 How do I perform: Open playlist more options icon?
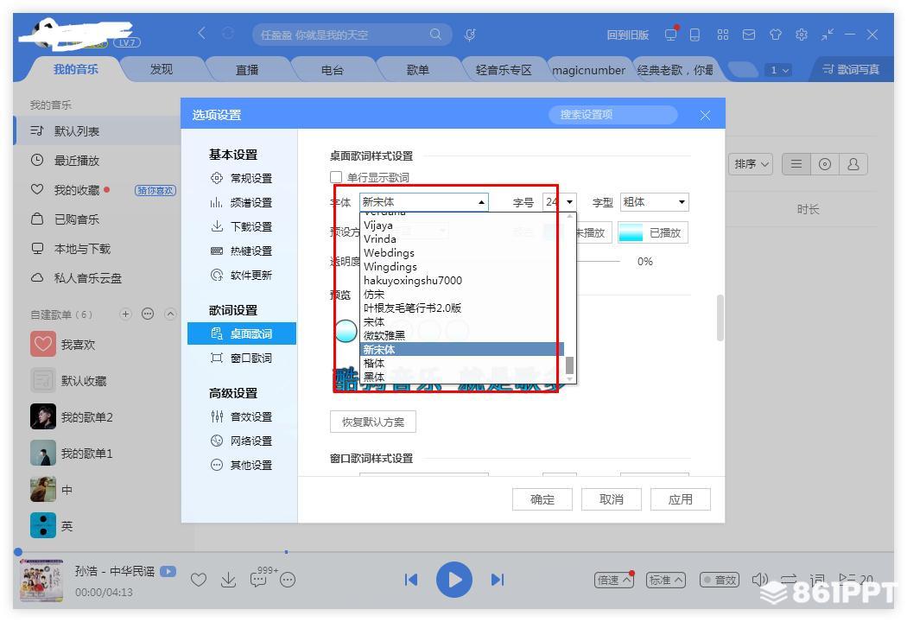[x=148, y=314]
